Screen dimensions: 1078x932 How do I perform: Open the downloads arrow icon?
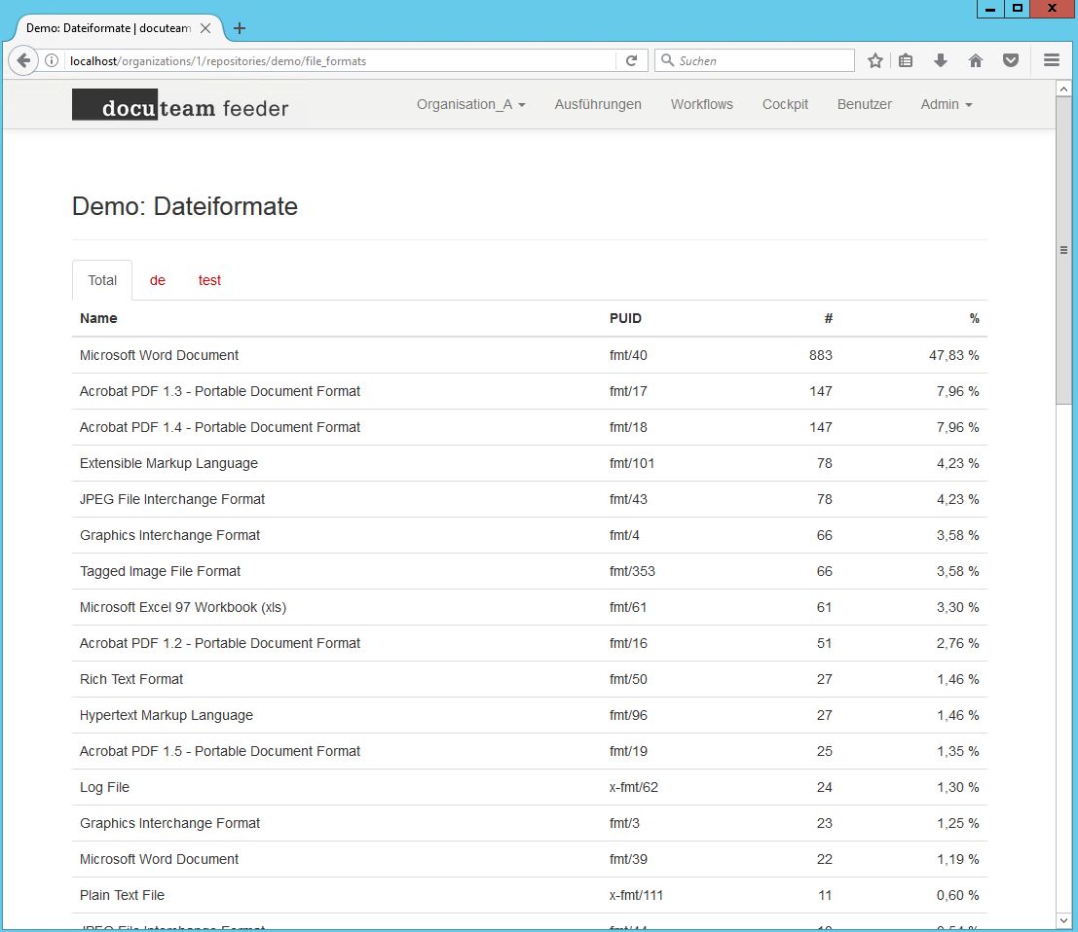tap(940, 60)
